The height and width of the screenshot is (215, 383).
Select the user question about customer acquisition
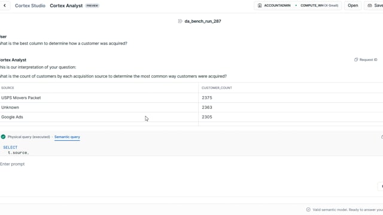(x=63, y=44)
